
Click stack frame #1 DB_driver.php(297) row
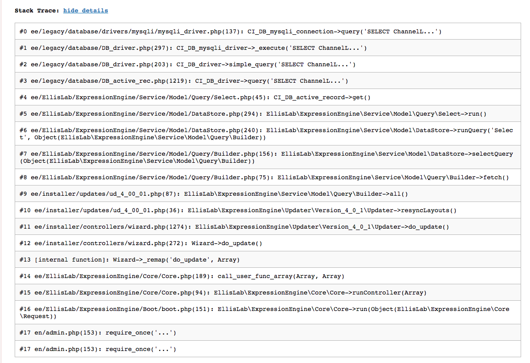pyautogui.click(x=193, y=48)
